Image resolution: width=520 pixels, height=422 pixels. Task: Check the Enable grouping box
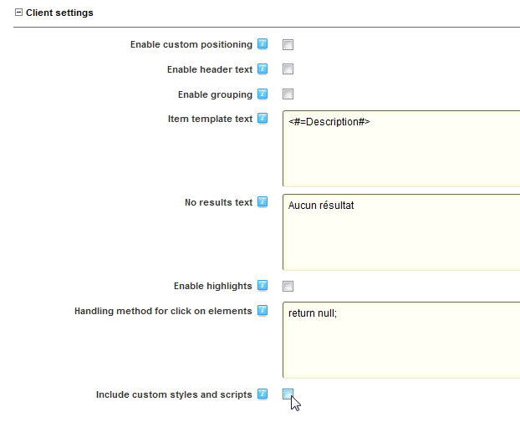point(288,94)
